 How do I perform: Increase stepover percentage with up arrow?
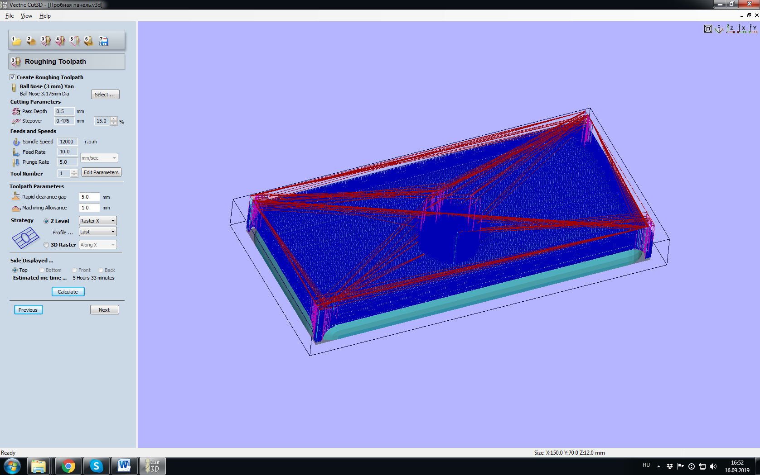(113, 119)
